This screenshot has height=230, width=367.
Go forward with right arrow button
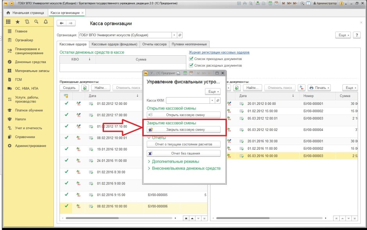[70, 23]
